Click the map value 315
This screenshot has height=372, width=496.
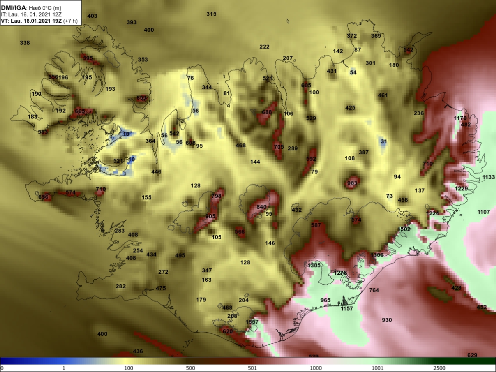click(x=211, y=13)
